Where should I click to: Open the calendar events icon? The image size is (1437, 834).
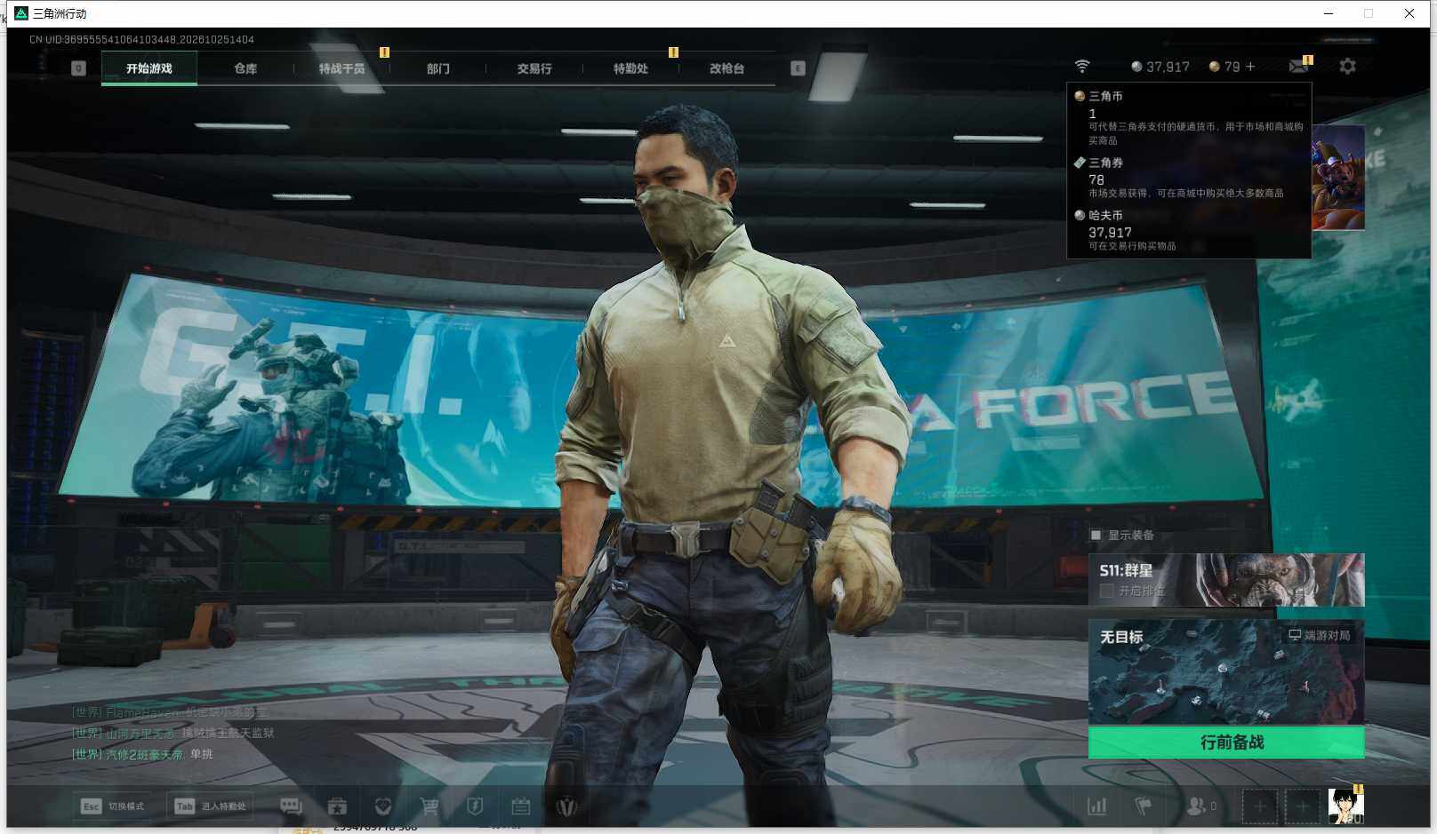(521, 806)
